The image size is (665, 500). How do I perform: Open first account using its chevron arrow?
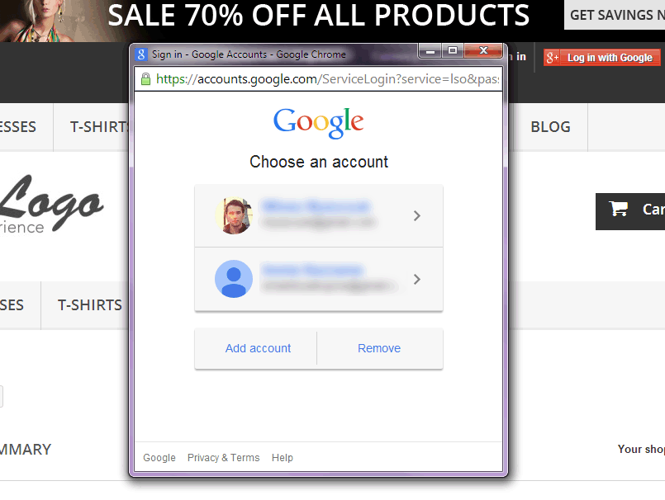[417, 215]
